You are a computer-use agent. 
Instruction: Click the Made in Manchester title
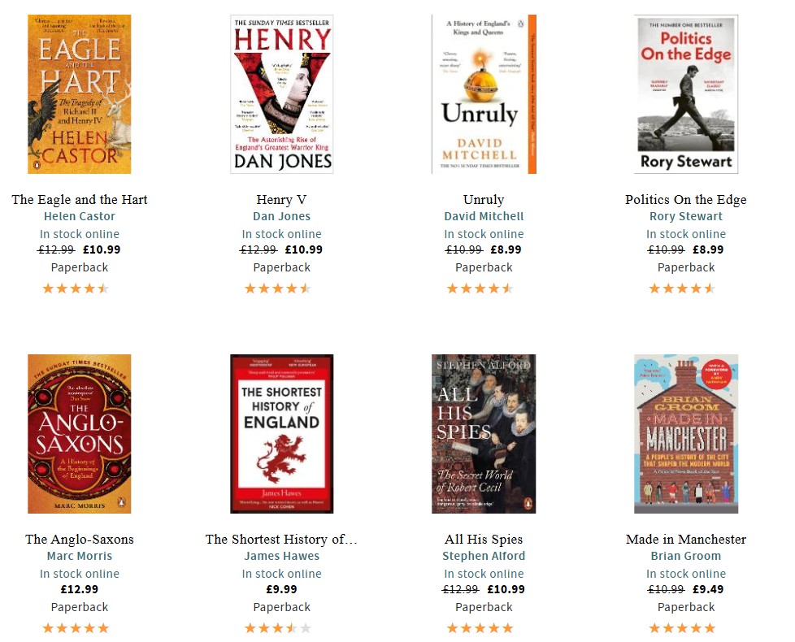(x=686, y=539)
